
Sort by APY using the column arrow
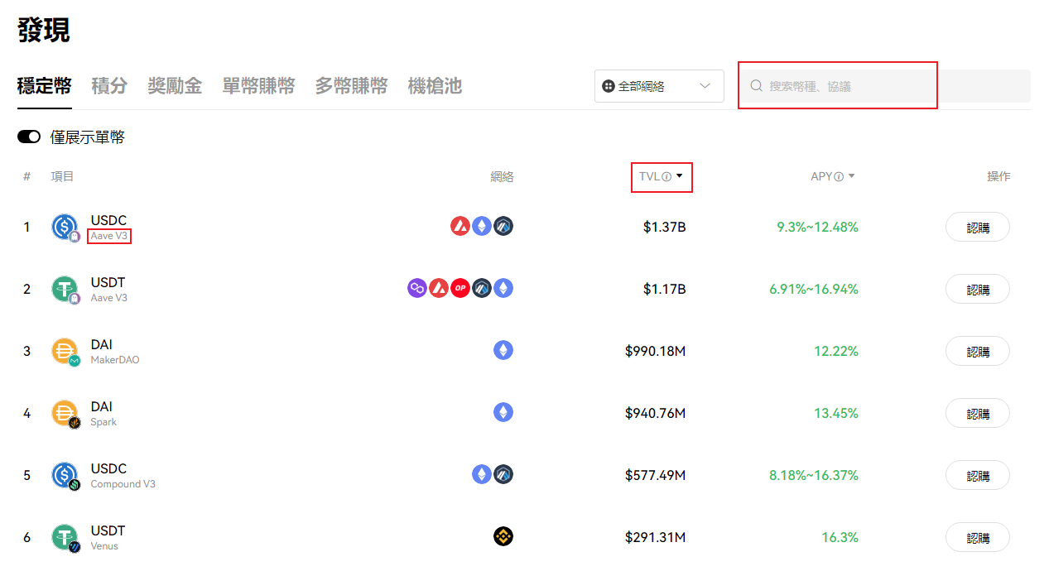852,176
